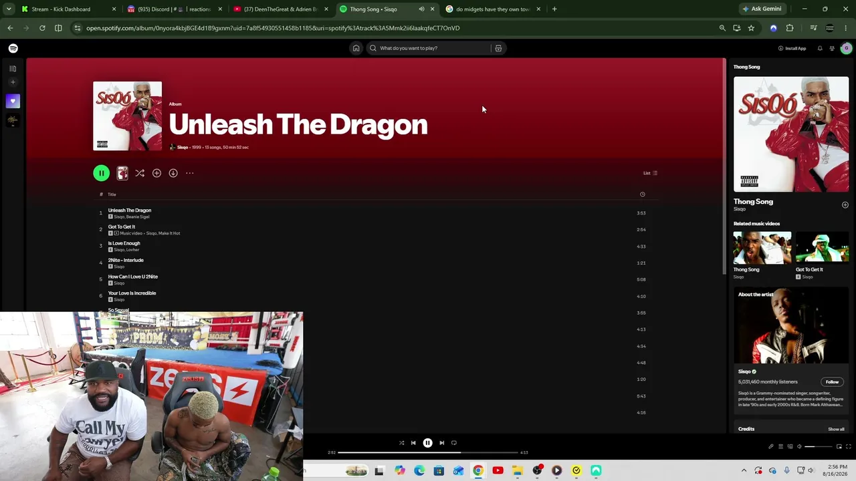Adjust the Spotify volume slider
The height and width of the screenshot is (481, 856).
(x=817, y=446)
